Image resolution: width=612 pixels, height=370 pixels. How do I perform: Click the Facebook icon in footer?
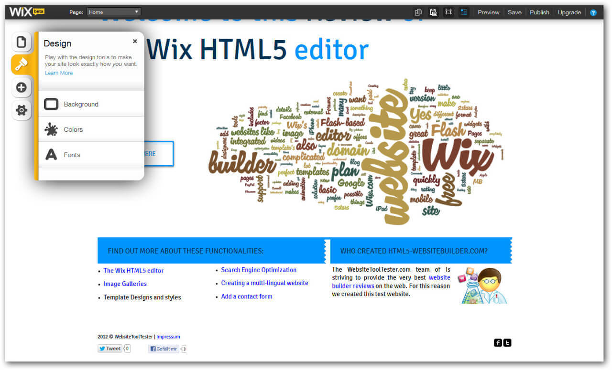tap(498, 343)
